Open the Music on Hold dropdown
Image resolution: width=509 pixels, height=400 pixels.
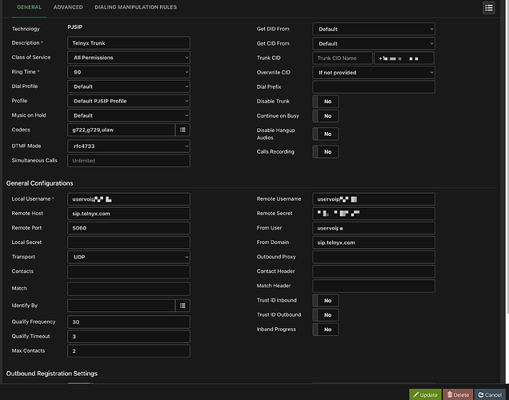(129, 115)
